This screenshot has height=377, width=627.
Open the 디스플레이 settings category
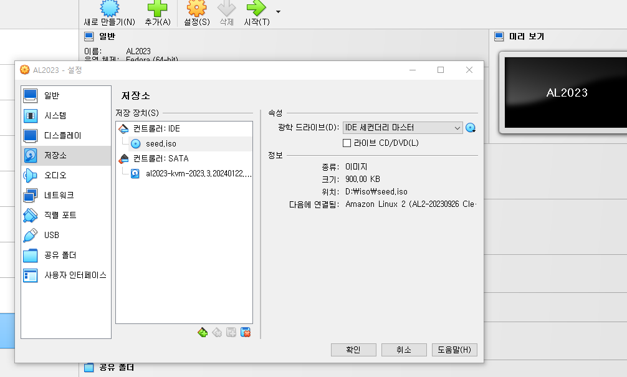pyautogui.click(x=62, y=136)
